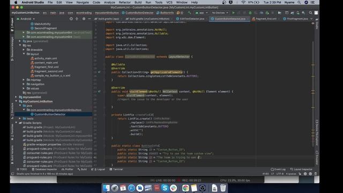Open the Navigate menu
Screen dimensions: 343x193
tap(83, 2)
